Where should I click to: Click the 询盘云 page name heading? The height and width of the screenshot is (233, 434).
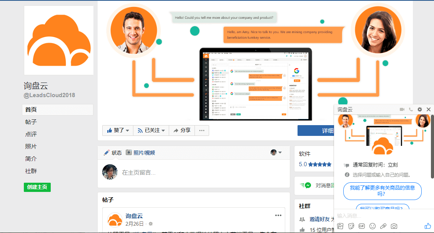pos(36,86)
